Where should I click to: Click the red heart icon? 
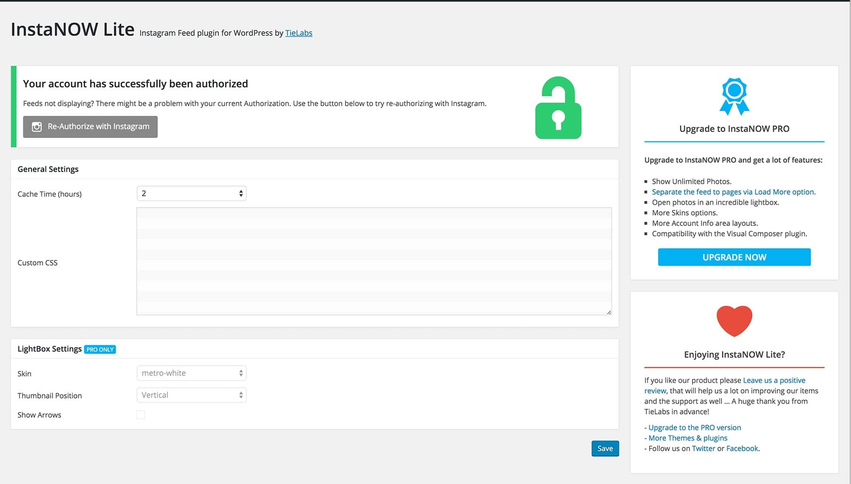click(734, 320)
